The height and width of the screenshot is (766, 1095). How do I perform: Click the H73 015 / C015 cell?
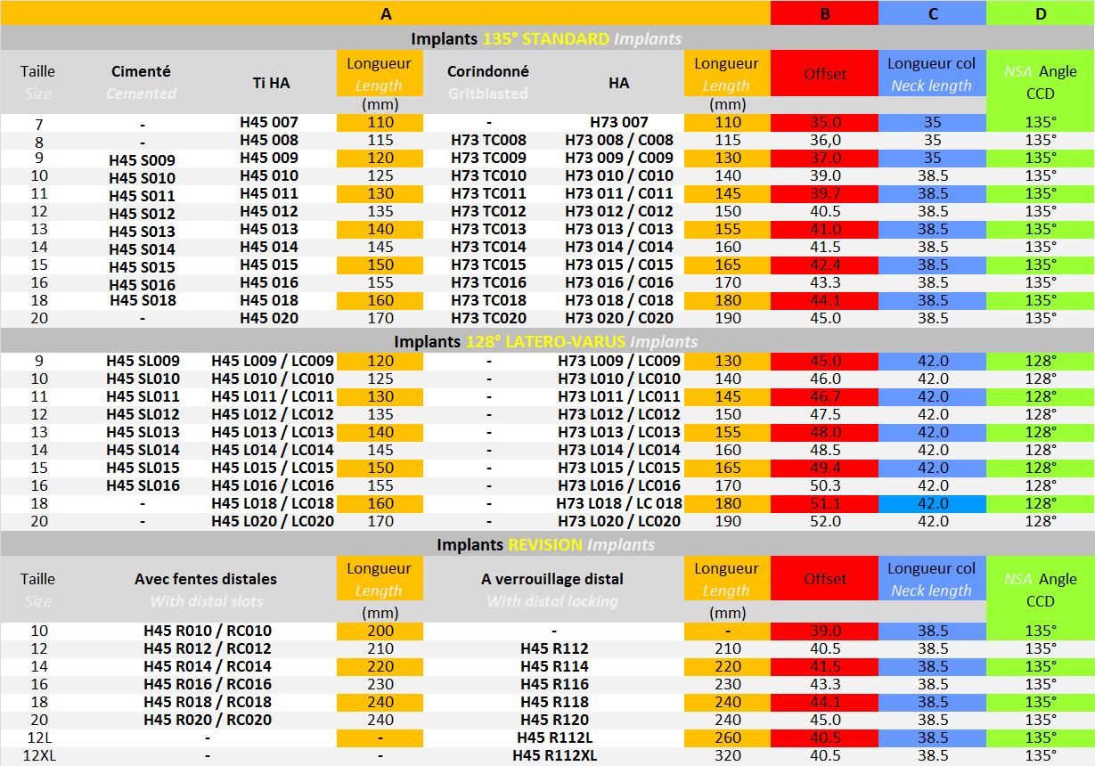[619, 265]
